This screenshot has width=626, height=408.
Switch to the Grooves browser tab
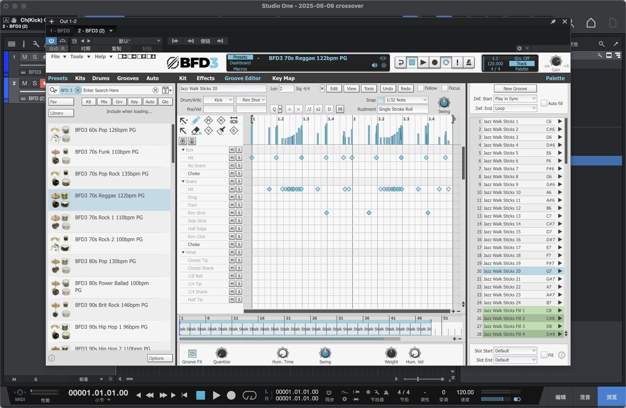tap(128, 78)
